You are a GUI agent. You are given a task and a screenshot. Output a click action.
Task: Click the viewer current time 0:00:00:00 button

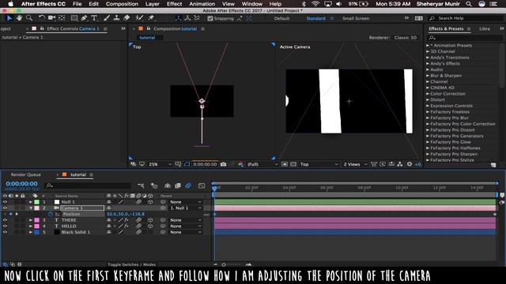[205, 164]
